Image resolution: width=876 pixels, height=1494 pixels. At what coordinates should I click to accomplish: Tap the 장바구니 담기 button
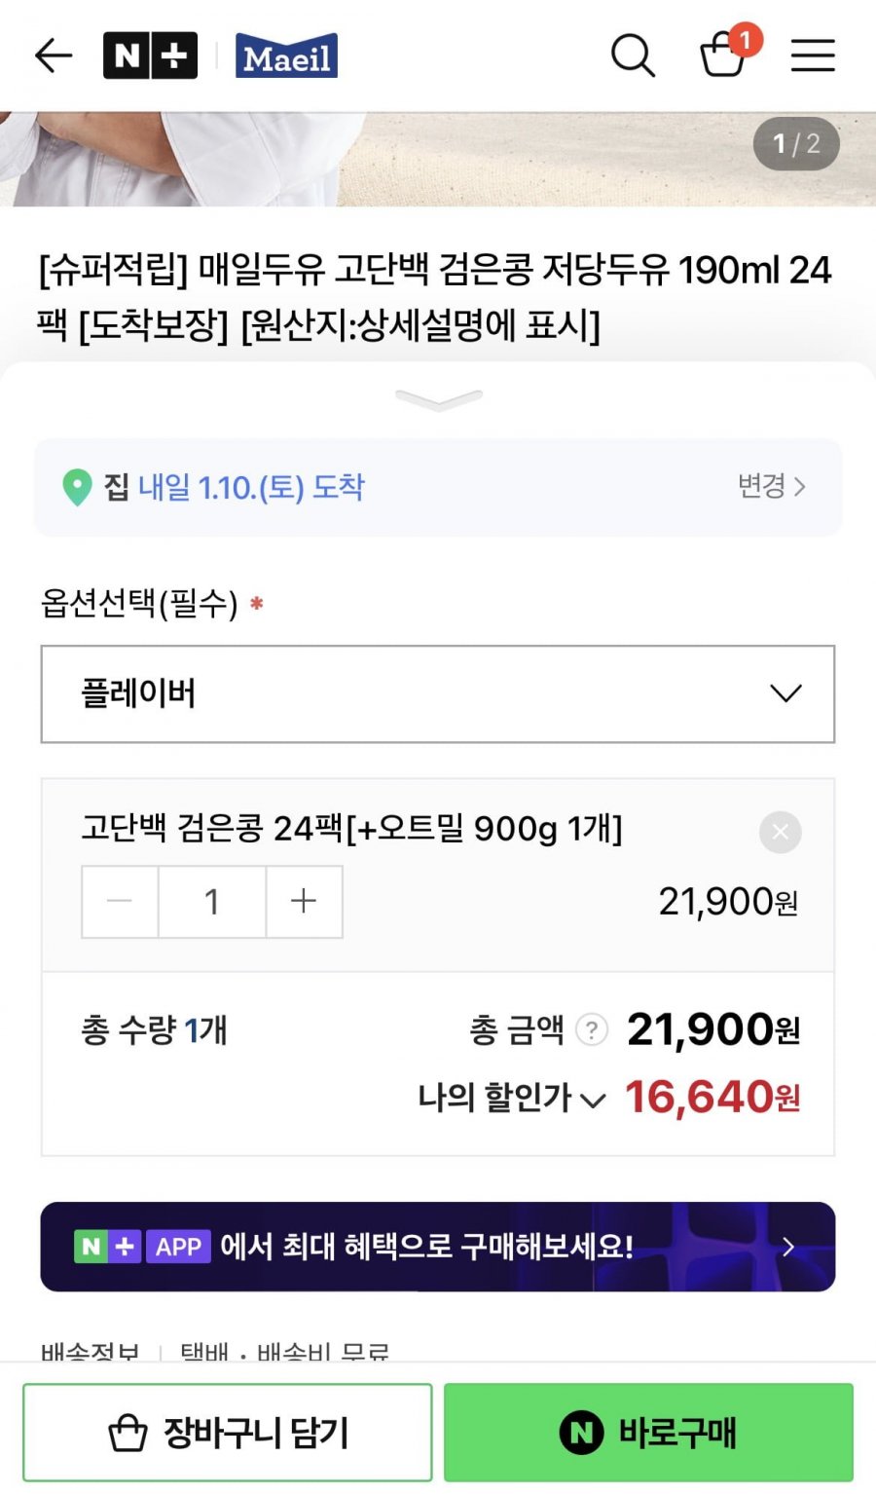pyautogui.click(x=228, y=1432)
